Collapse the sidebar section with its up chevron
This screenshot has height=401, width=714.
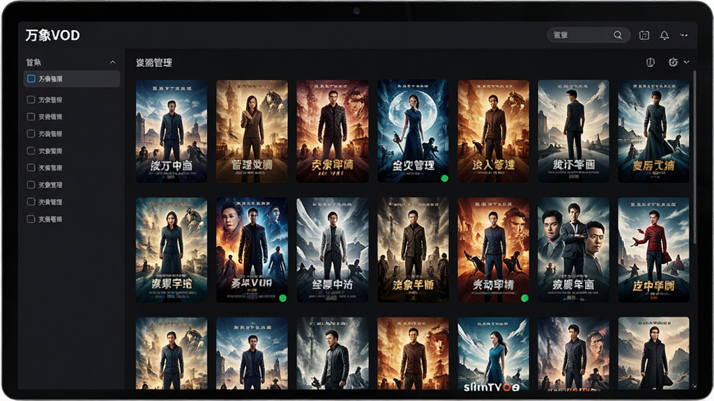tap(112, 62)
